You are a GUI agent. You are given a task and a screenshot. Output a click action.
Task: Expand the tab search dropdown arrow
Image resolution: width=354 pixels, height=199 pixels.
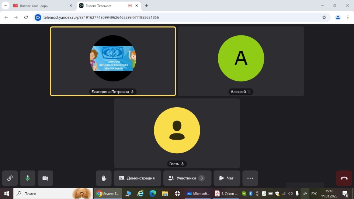pos(6,6)
